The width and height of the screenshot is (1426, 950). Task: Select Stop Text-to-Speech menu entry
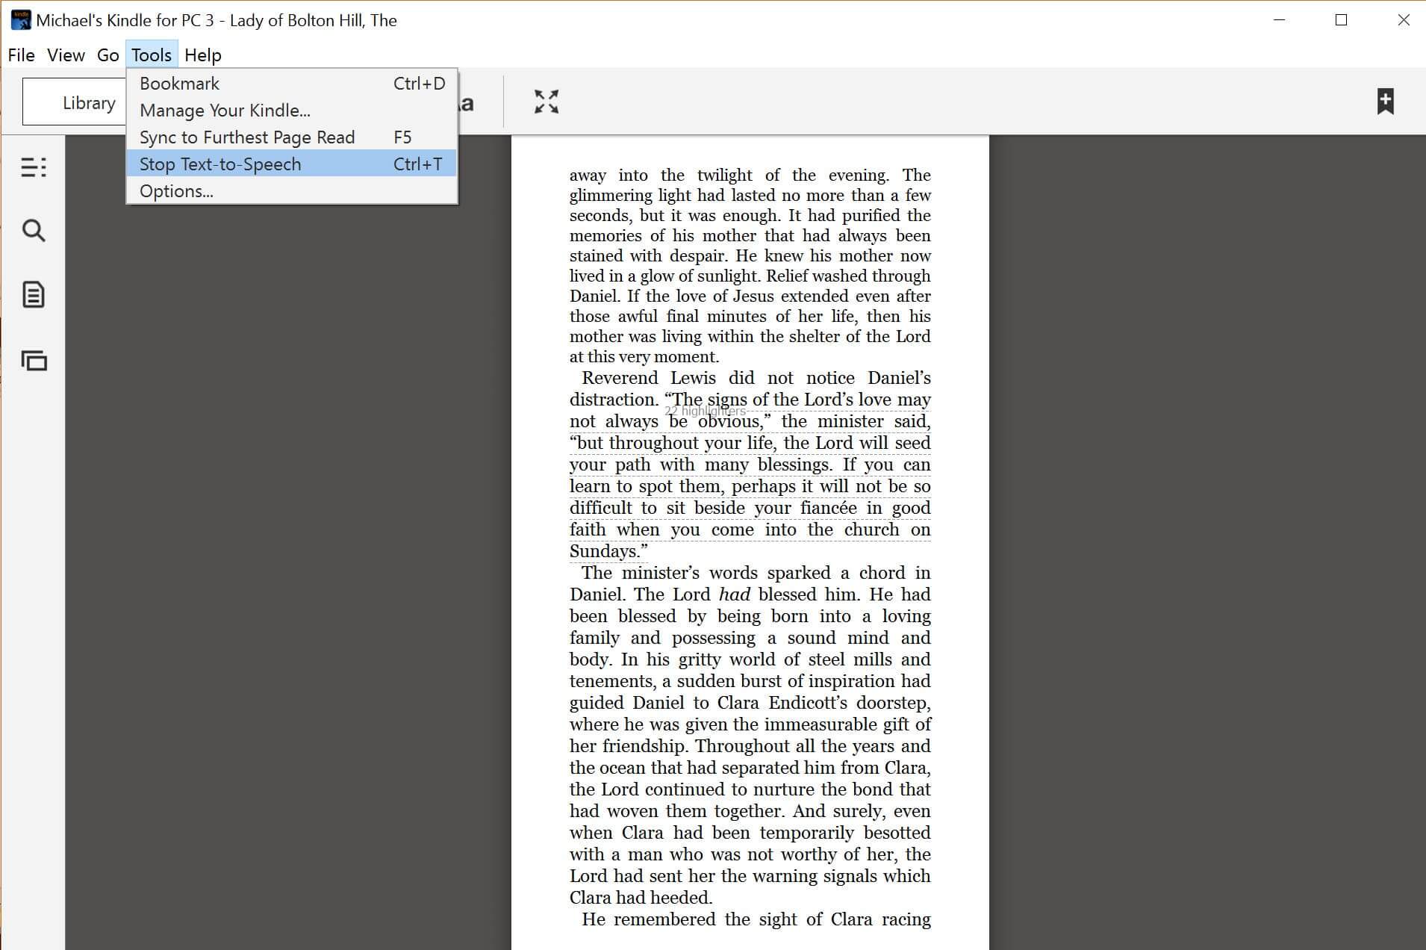click(292, 164)
